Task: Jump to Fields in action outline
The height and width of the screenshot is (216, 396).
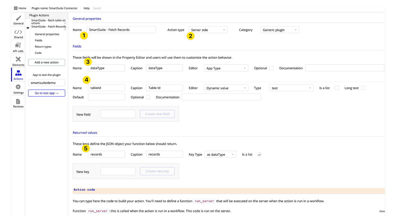Action: (39, 40)
